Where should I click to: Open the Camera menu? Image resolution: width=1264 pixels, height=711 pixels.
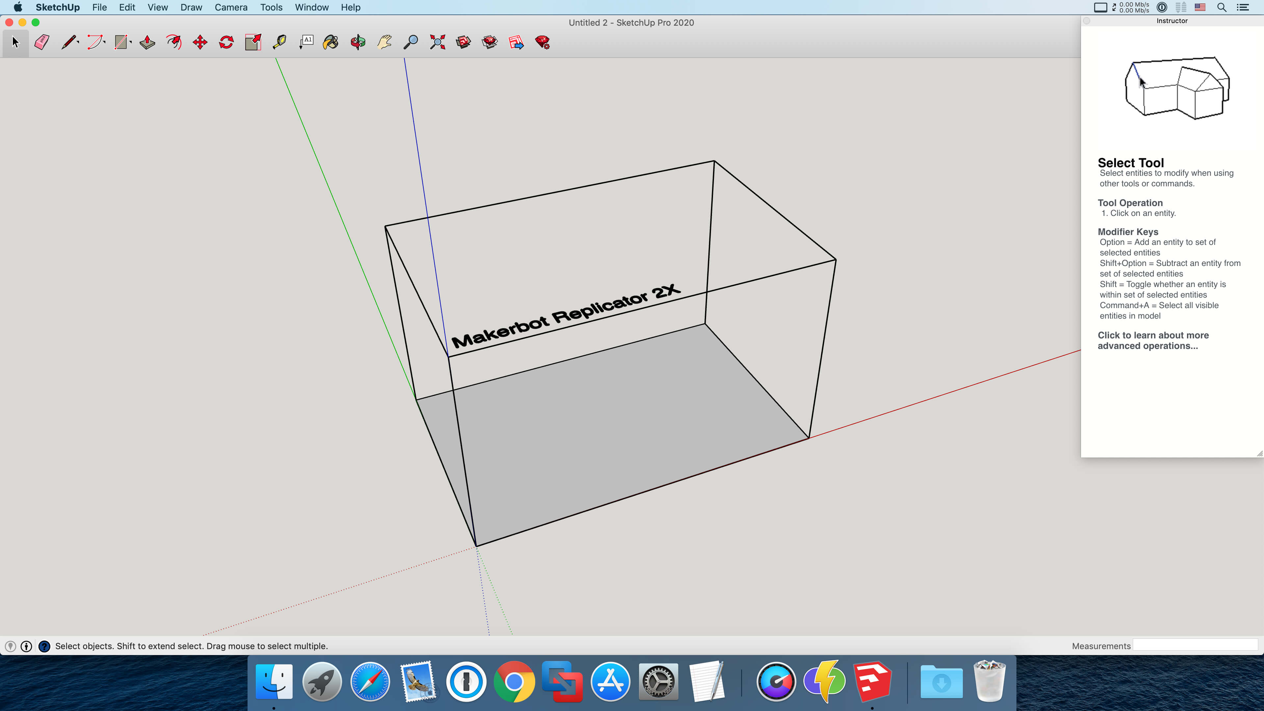(231, 7)
